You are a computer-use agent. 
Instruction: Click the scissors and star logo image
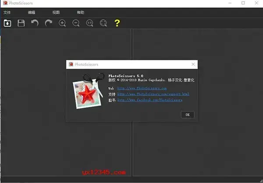click(x=89, y=91)
